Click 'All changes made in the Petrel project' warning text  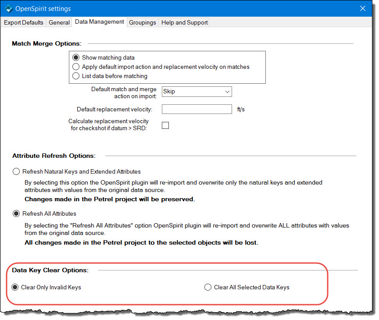click(141, 242)
